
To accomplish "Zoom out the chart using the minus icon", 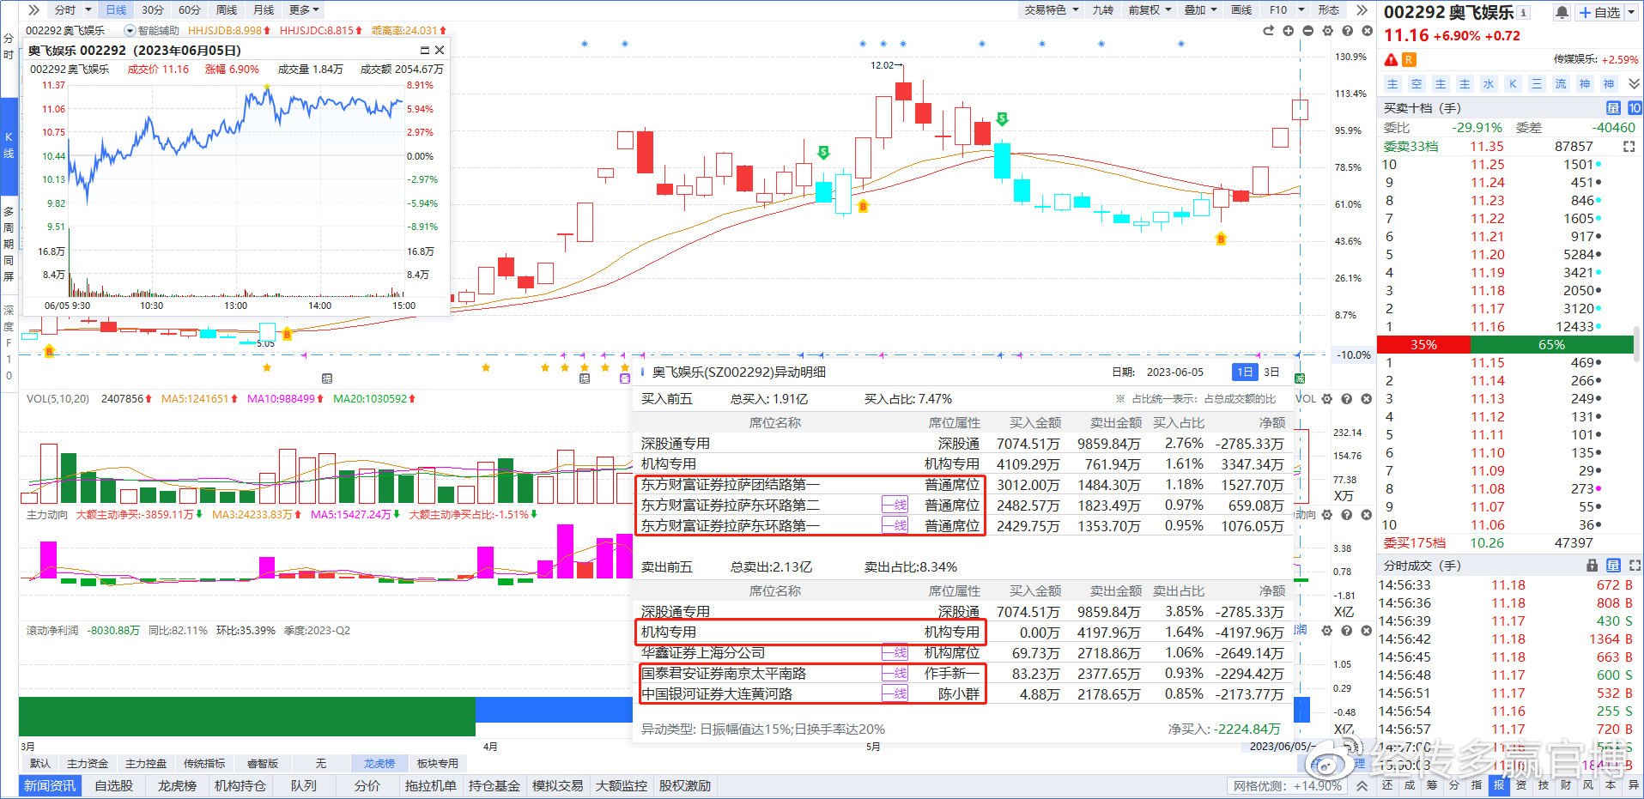I will [1308, 31].
